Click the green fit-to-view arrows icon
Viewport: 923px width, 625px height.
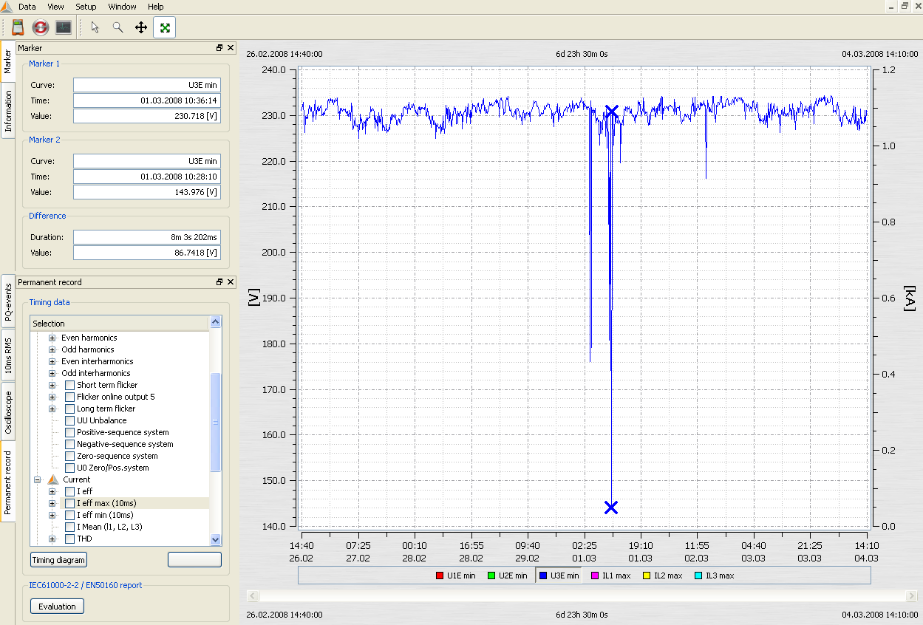coord(165,27)
